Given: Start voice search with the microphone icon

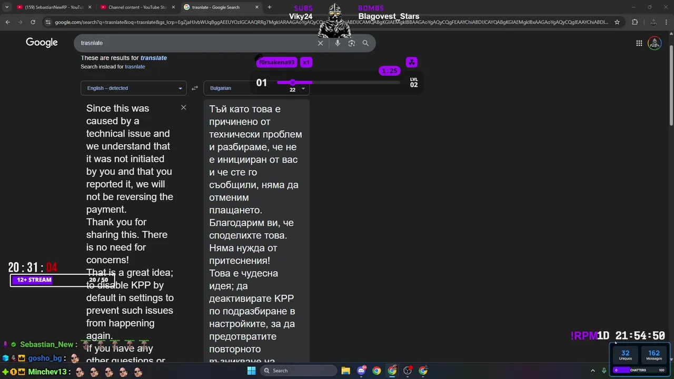Looking at the screenshot, I should pyautogui.click(x=338, y=43).
